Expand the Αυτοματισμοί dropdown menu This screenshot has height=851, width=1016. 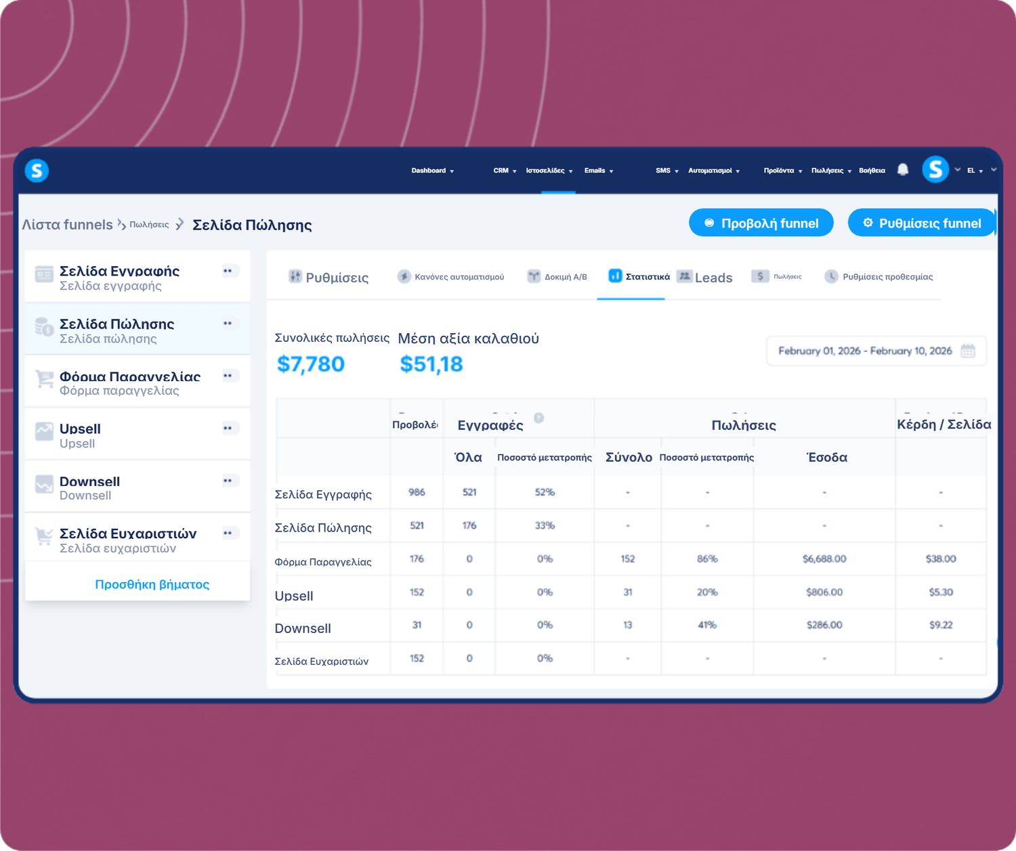coord(714,171)
